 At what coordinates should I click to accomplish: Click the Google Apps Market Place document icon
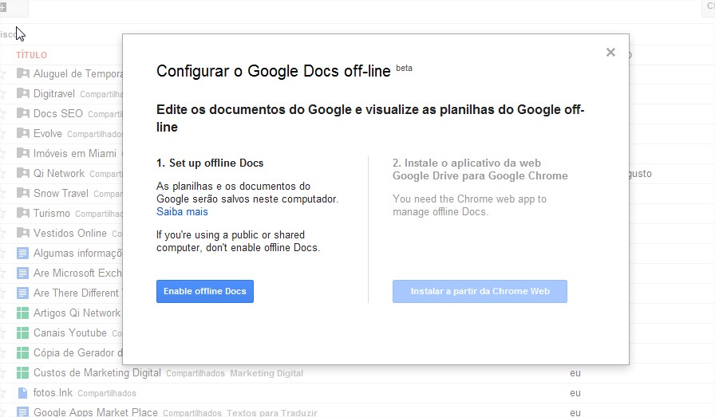pos(22,412)
